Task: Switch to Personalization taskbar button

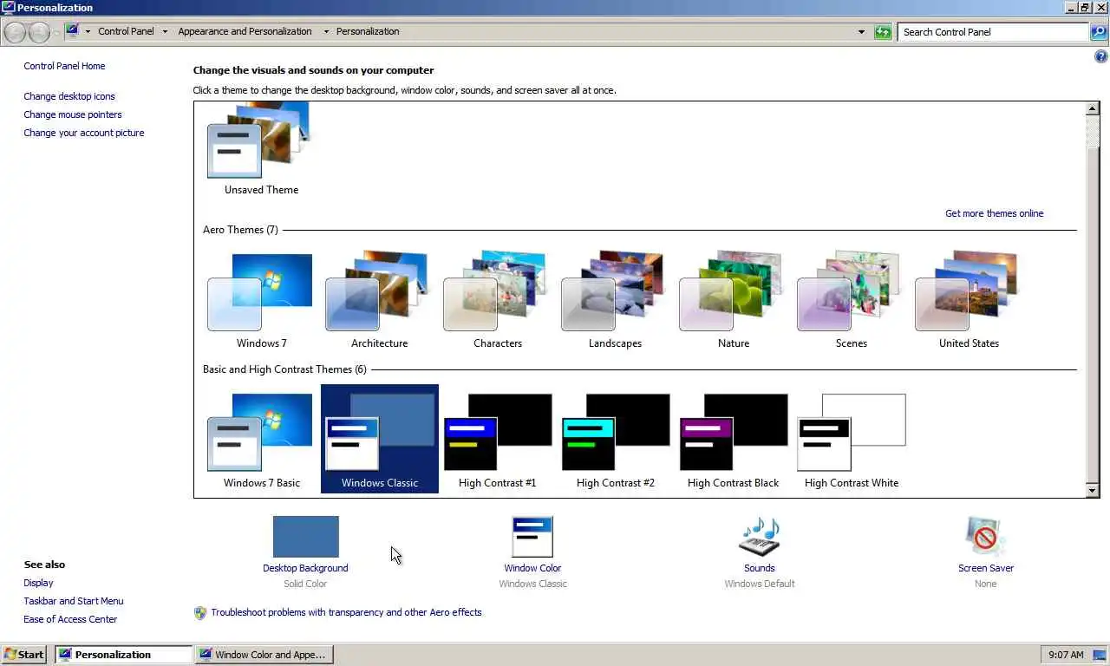Action: (x=124, y=655)
